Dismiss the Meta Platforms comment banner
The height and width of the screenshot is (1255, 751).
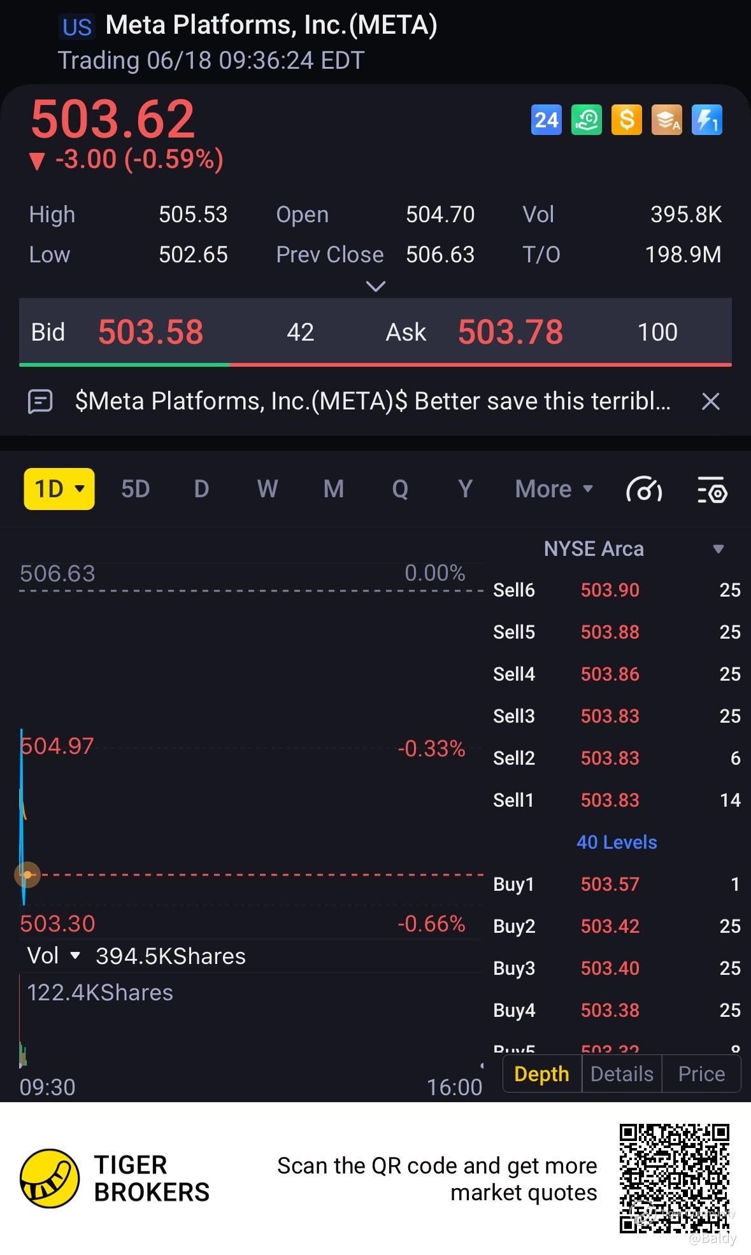(710, 401)
